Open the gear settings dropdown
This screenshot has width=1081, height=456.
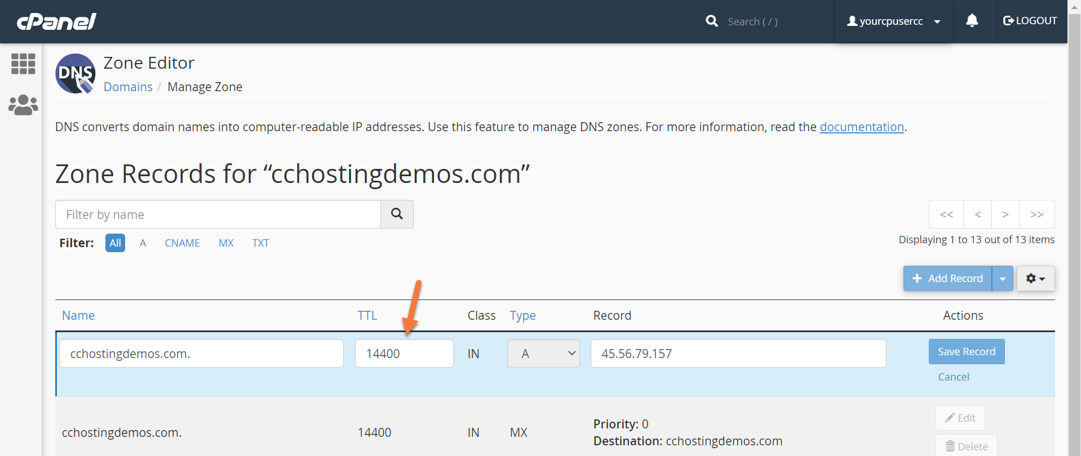point(1035,279)
